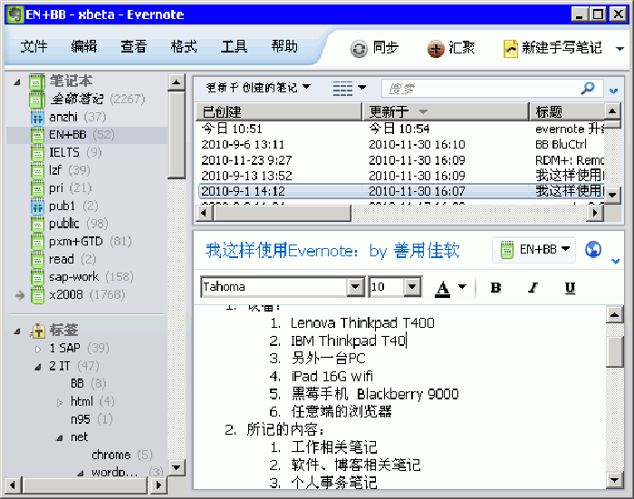Screen dimensions: 634x499
Task: Select the public notebook icon
Action: tap(37, 224)
